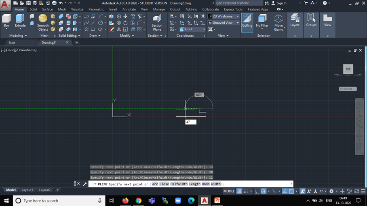Select the Circle draw tool

click(100, 23)
